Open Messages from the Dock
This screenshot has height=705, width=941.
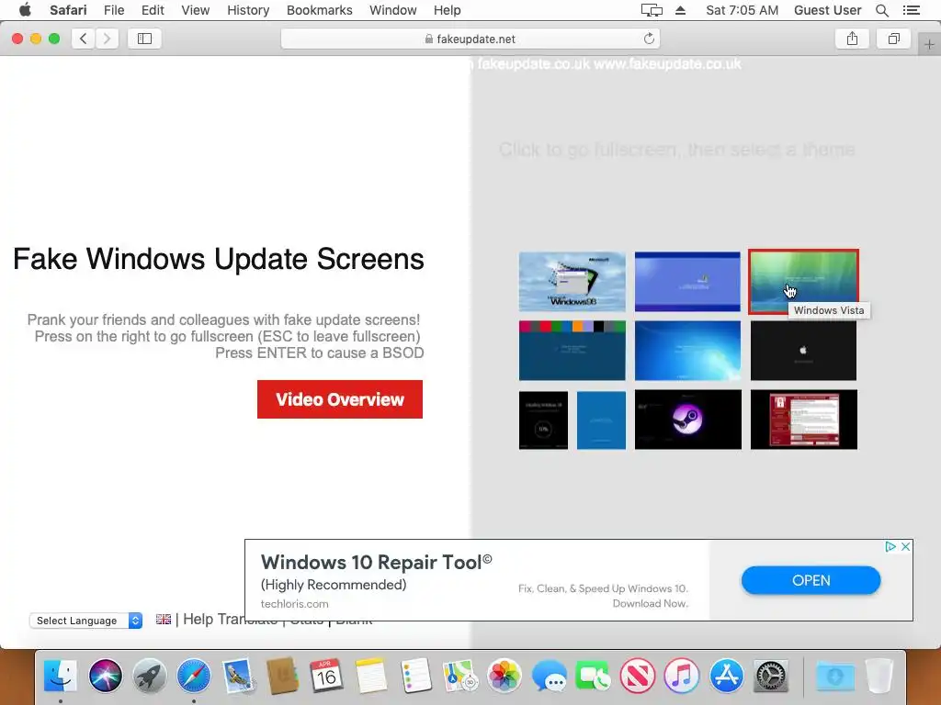click(x=549, y=676)
